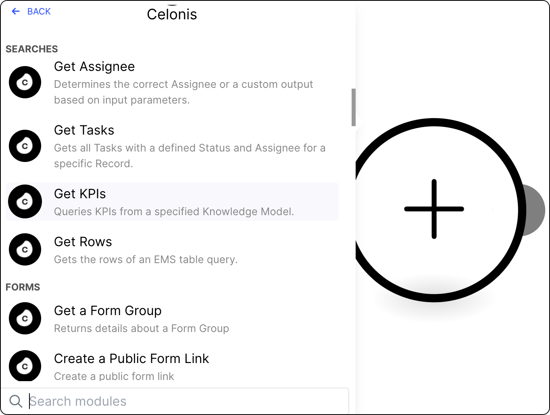Open the Get a Form Group module title
This screenshot has width=550, height=415.
click(108, 311)
